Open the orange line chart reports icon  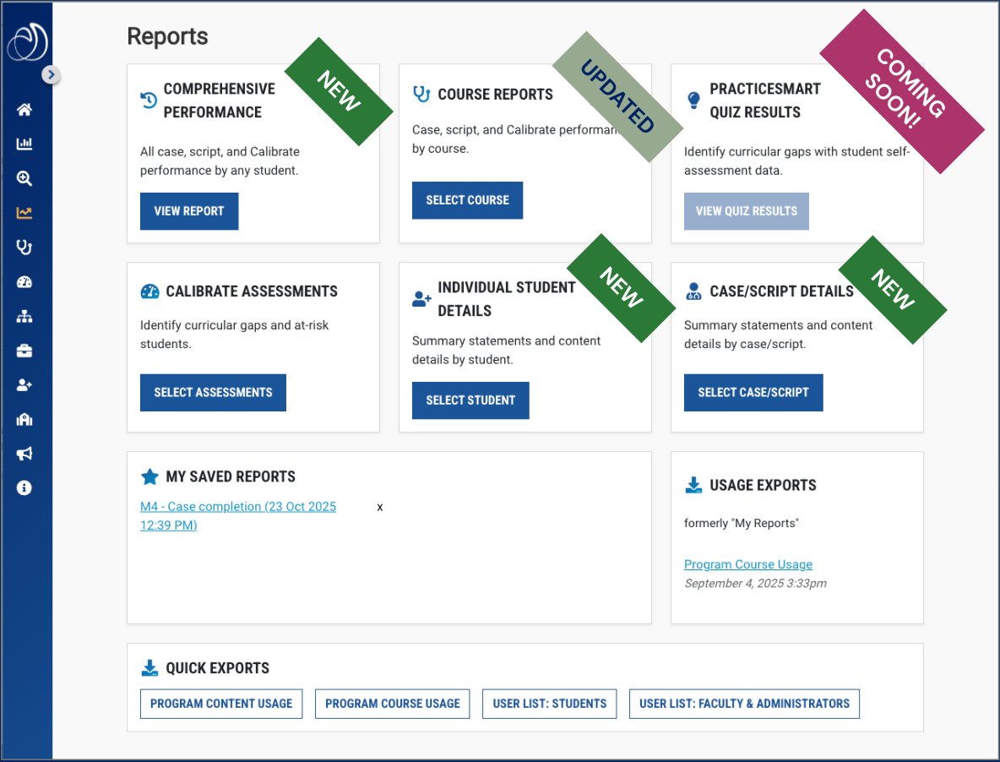click(24, 212)
